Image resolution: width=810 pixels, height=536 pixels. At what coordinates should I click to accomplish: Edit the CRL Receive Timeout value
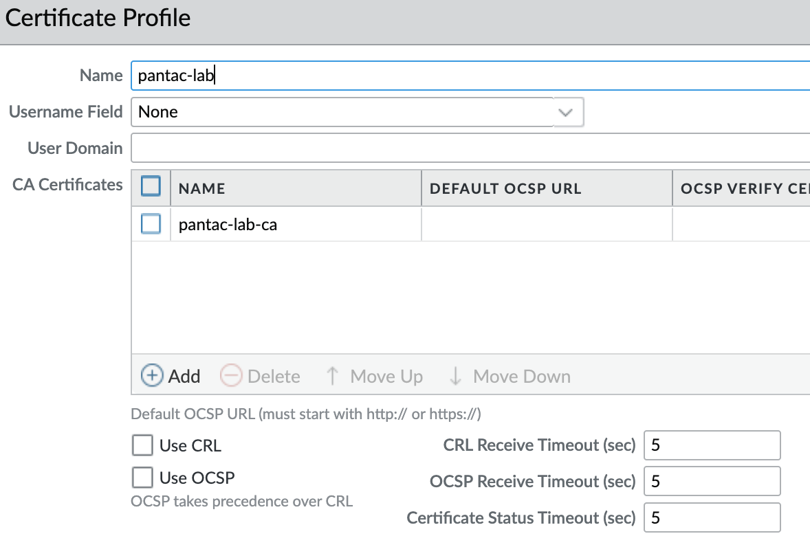point(712,445)
